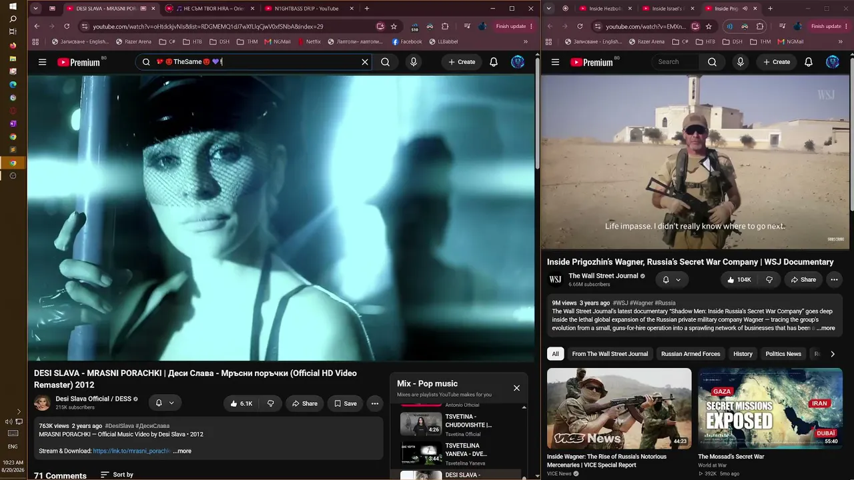Open tab search dropdown in left browser

click(36, 9)
